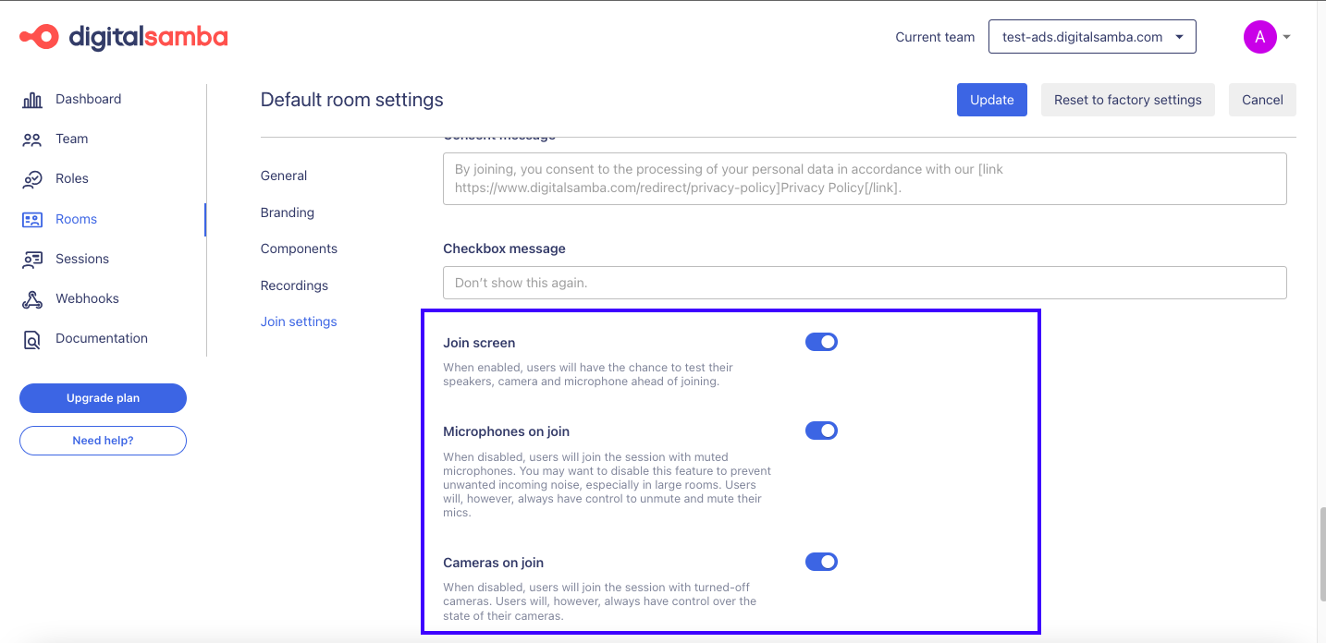Focus the Checkbox message input field
Viewport: 1326px width, 643px height.
click(865, 283)
